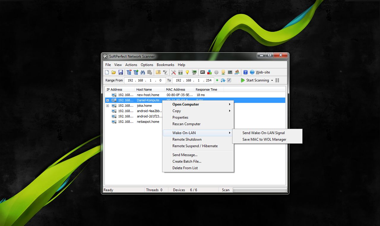Viewport: 380px width, 226px height.
Task: Open the View menu
Action: [118, 65]
